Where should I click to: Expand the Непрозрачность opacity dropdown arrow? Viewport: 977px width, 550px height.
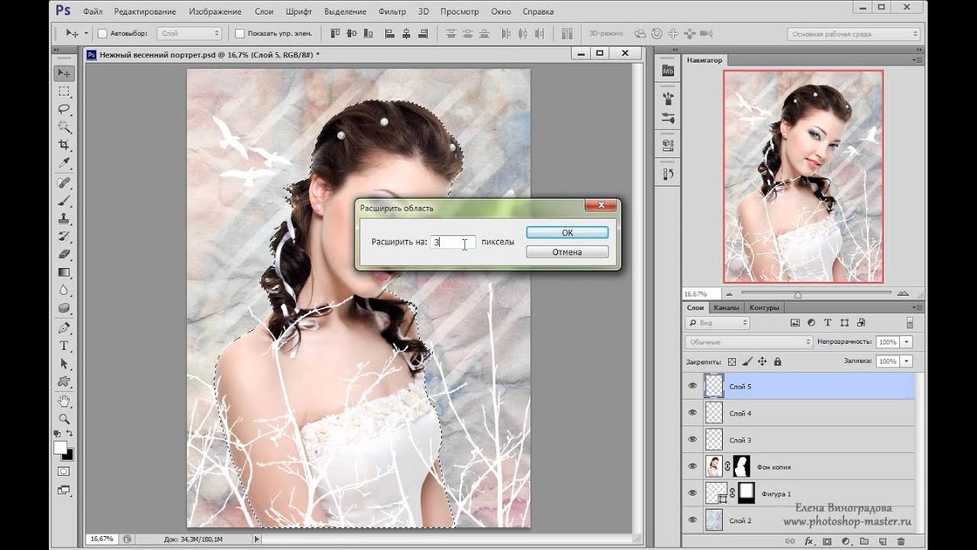coord(907,342)
